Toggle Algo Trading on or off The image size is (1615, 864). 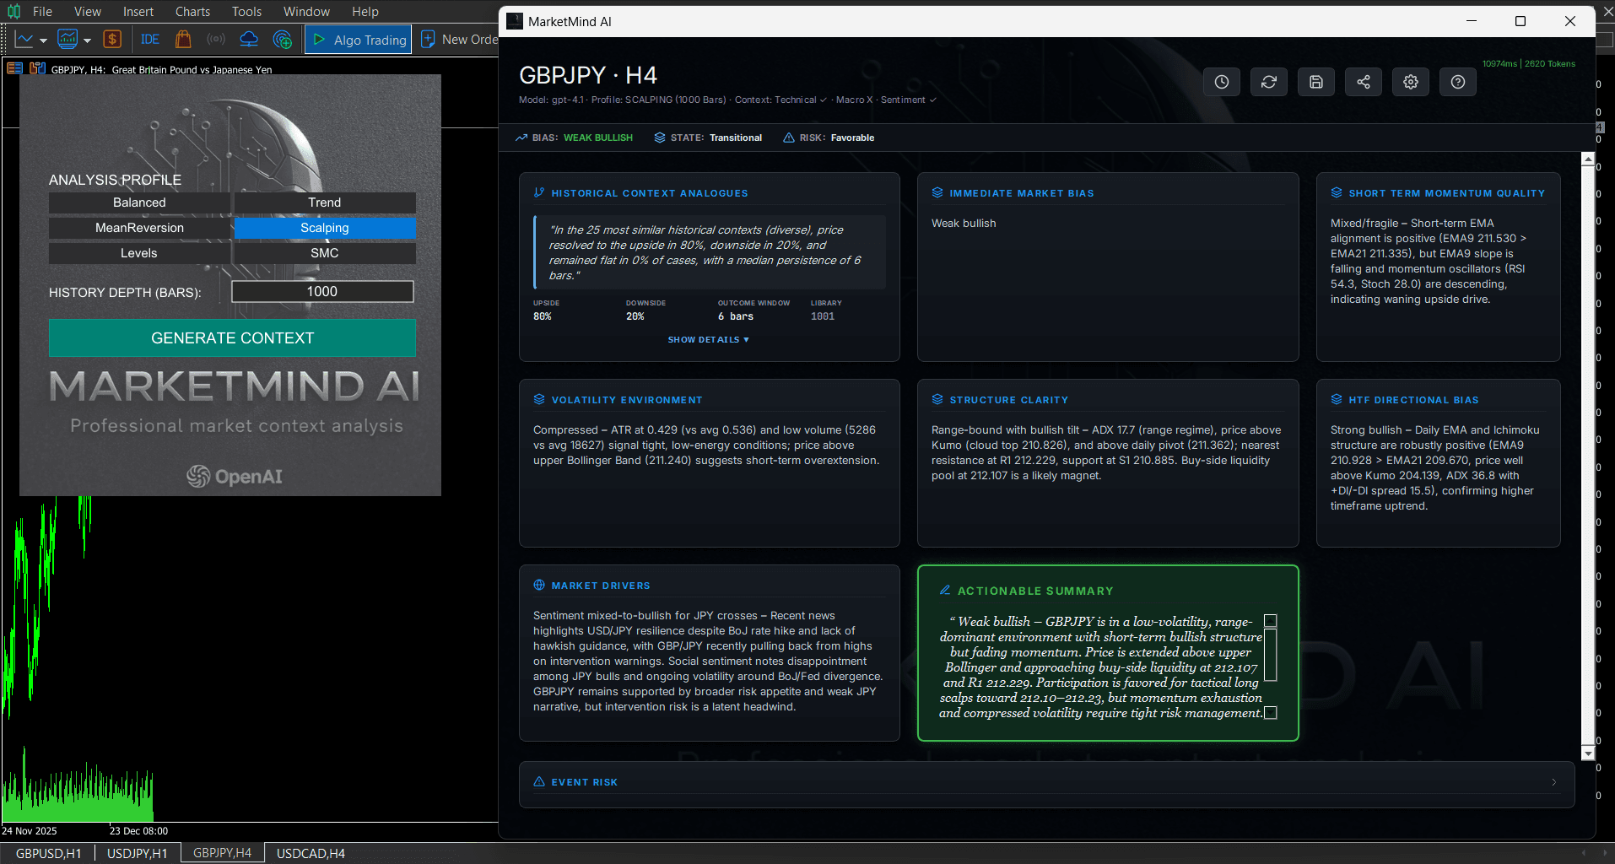click(359, 40)
